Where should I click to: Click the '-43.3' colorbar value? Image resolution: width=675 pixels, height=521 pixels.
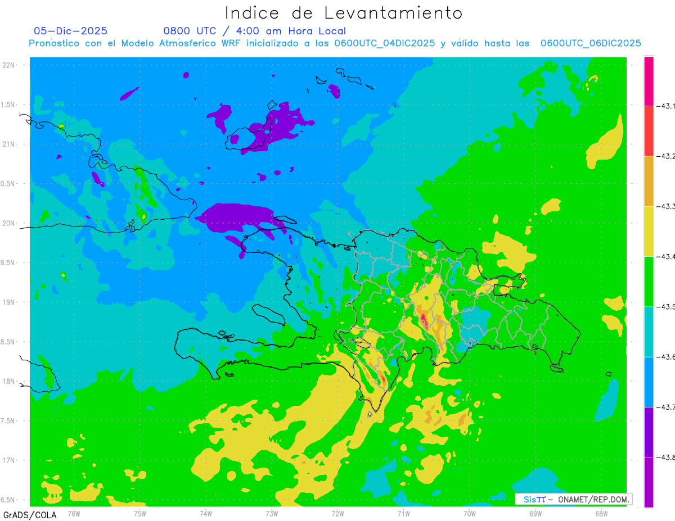coord(666,206)
